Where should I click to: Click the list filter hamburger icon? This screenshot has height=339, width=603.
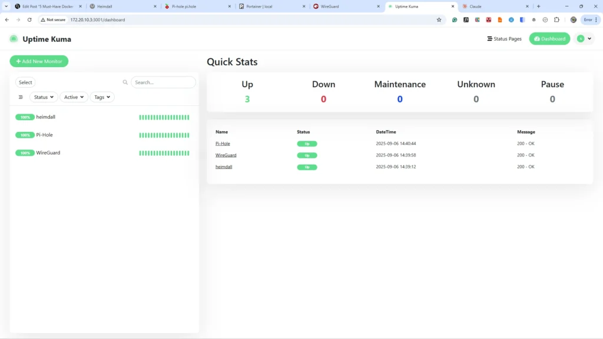(21, 97)
